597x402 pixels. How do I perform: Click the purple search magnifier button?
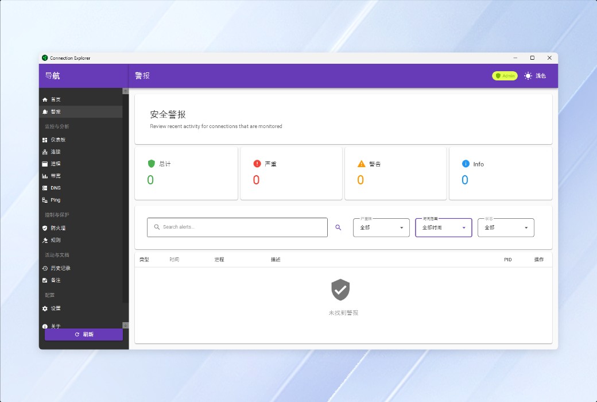(x=338, y=227)
